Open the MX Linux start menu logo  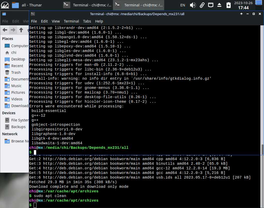click(x=5, y=5)
